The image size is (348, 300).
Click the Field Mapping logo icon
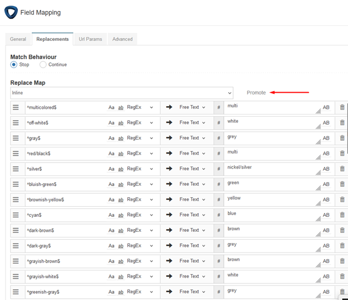click(11, 12)
